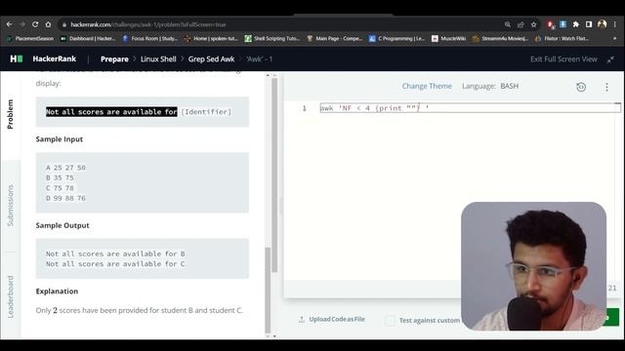The height and width of the screenshot is (351, 625).
Task: Click Upload Code as File
Action: (x=332, y=319)
